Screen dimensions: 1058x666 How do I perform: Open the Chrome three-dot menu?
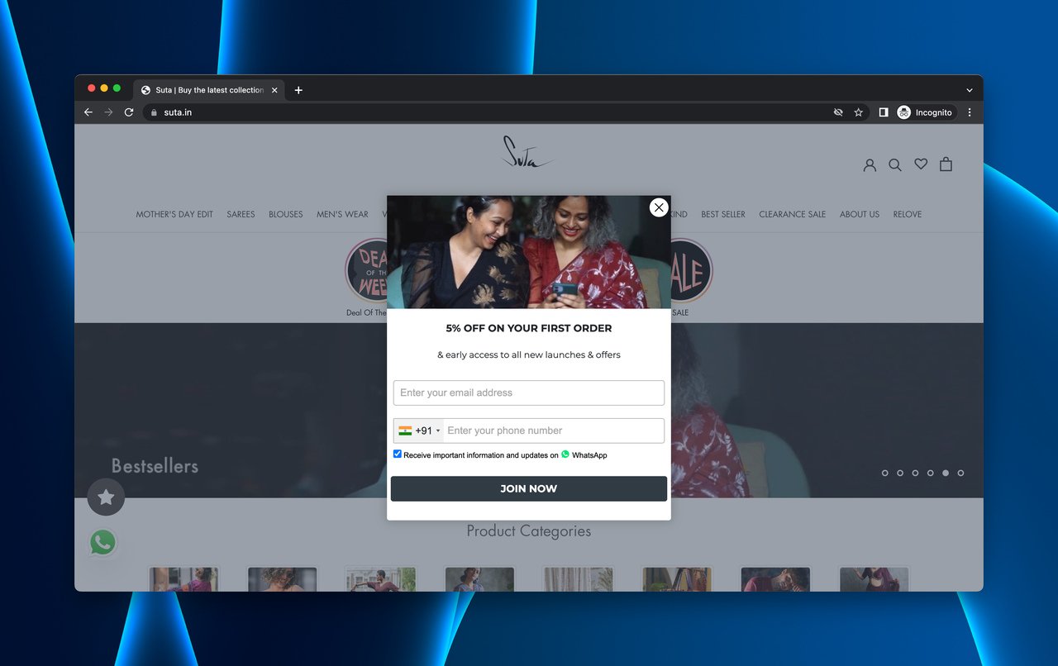tap(970, 112)
